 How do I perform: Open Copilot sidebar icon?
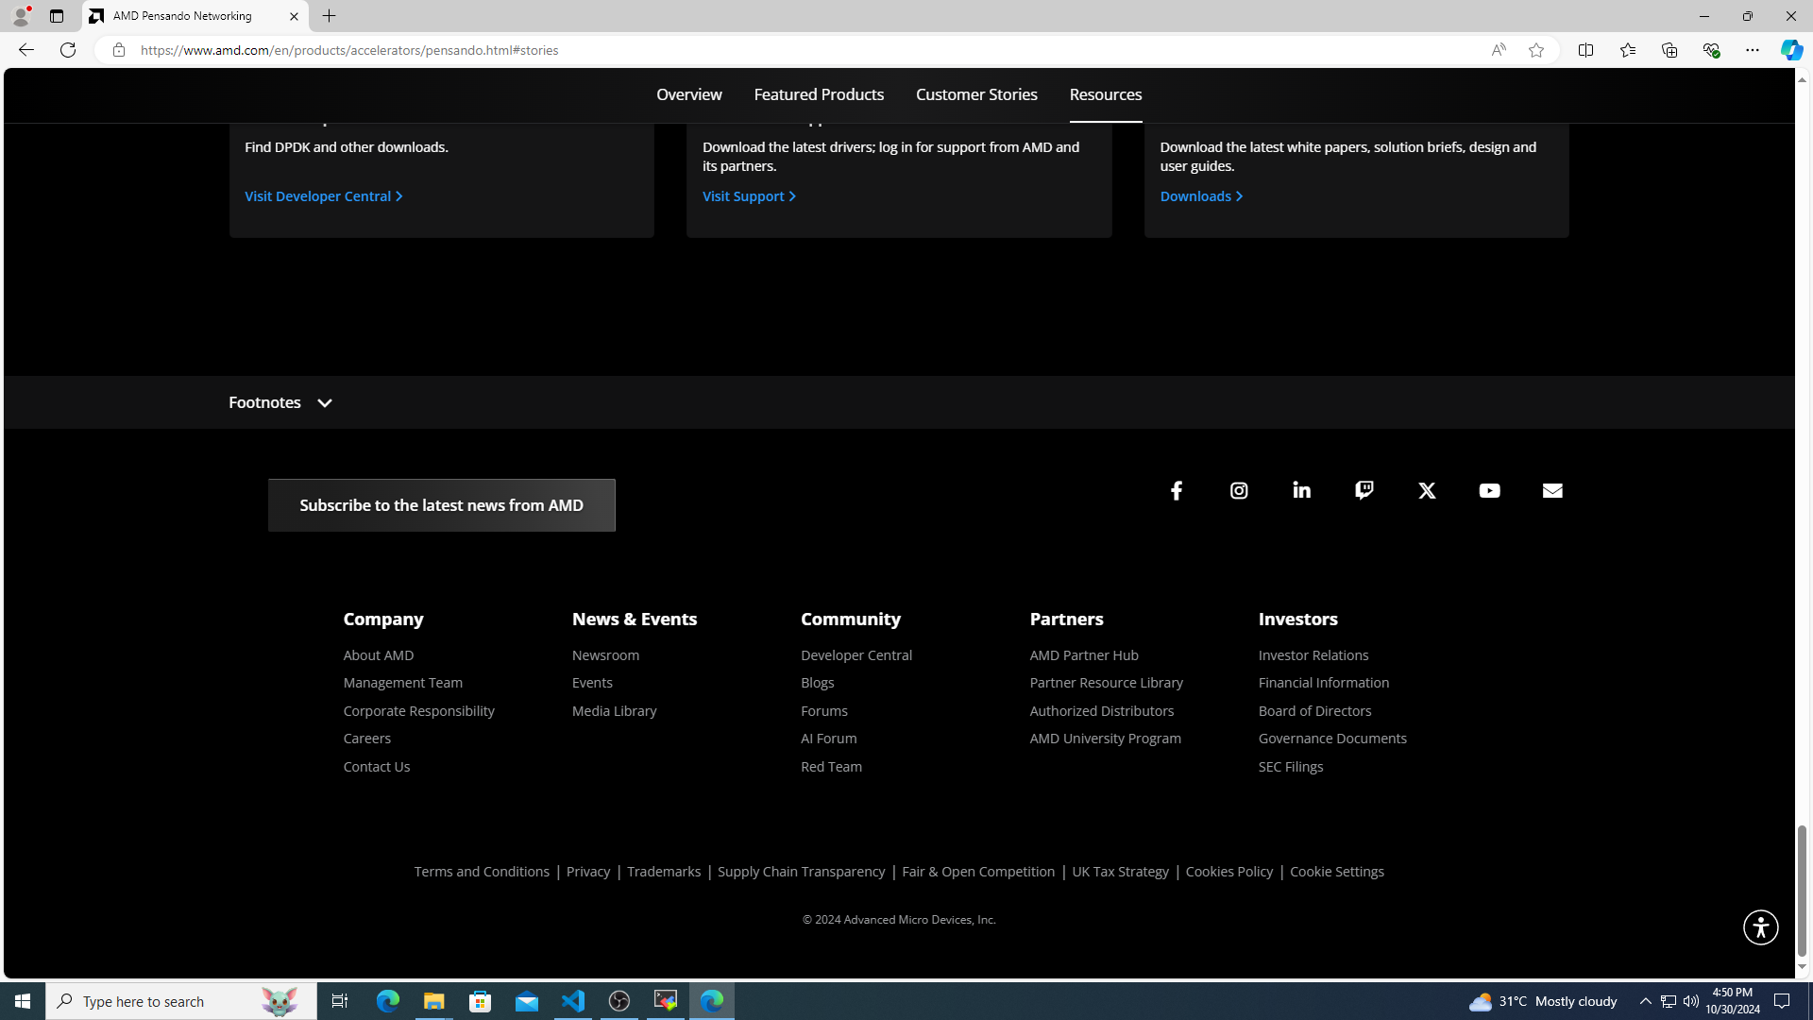[x=1791, y=50]
